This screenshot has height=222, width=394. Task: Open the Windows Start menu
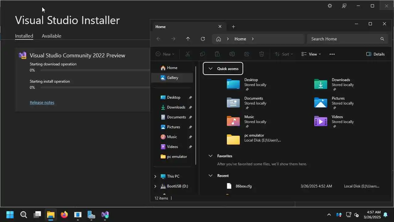pos(10,215)
